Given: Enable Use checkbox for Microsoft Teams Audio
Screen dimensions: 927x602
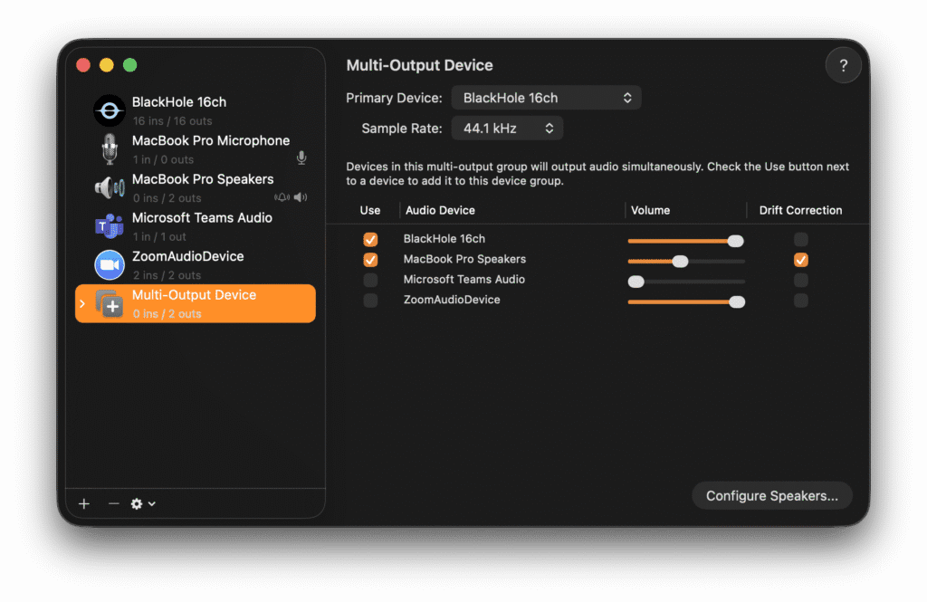Looking at the screenshot, I should [370, 281].
